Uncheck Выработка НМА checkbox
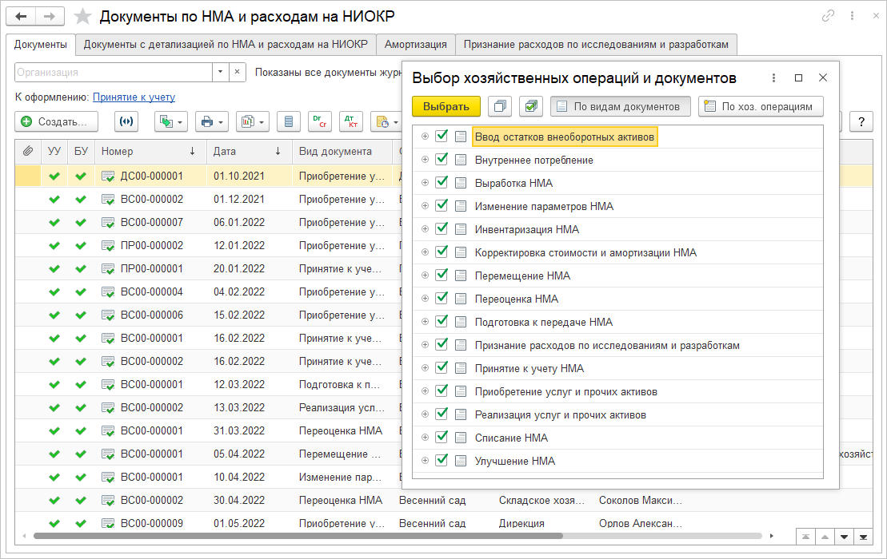This screenshot has height=559, width=887. click(x=442, y=183)
